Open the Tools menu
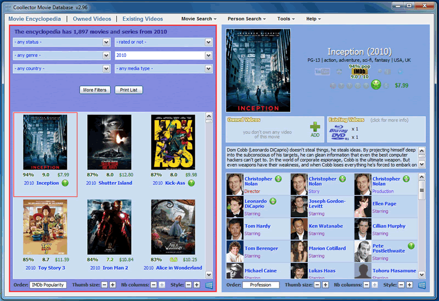 286,19
